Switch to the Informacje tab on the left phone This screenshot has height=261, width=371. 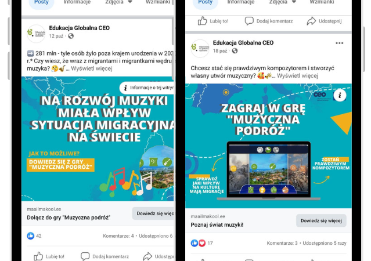pyautogui.click(x=77, y=2)
